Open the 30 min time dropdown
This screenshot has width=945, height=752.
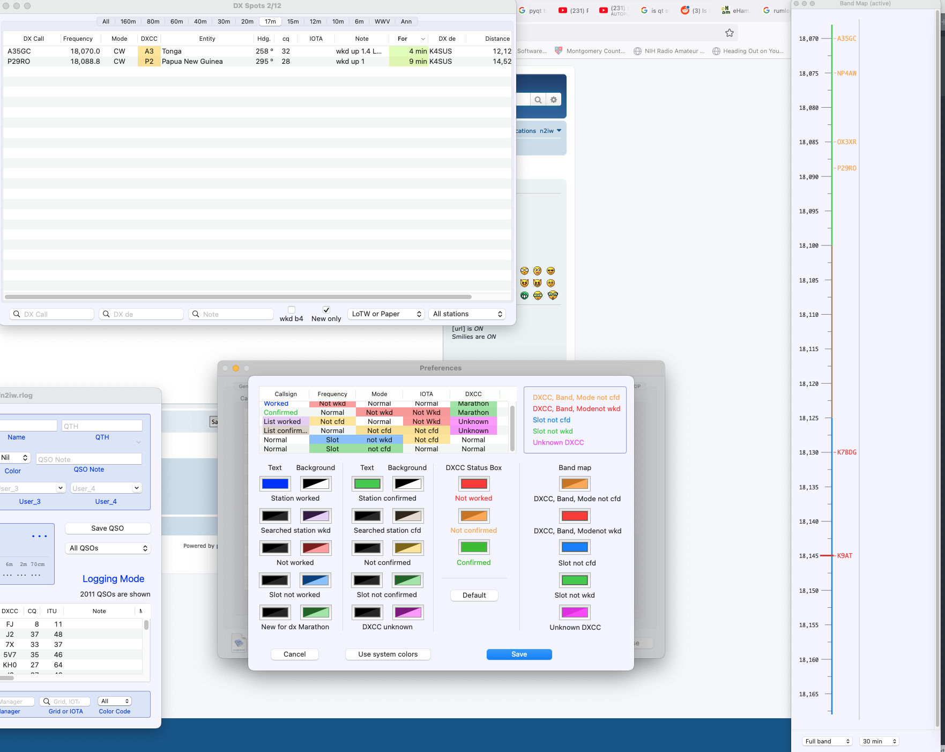(x=879, y=741)
